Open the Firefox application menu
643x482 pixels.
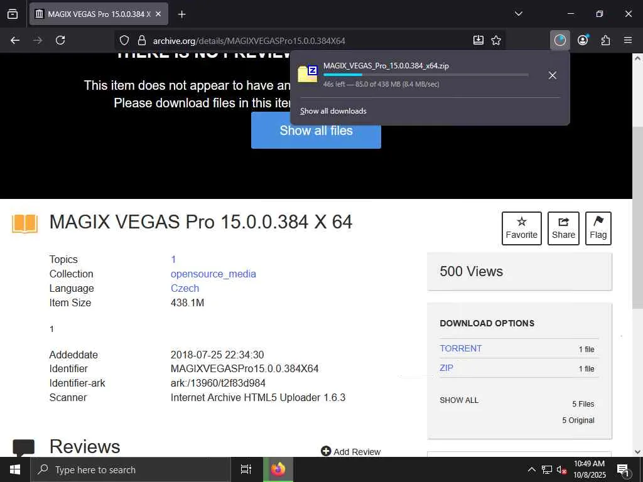click(x=628, y=40)
